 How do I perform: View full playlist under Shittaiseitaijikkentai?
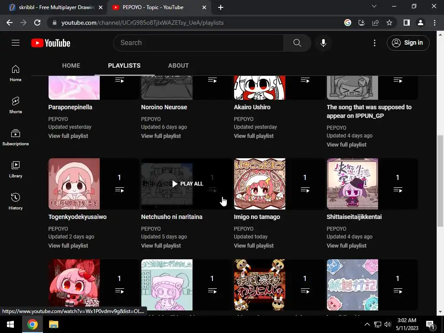click(346, 245)
